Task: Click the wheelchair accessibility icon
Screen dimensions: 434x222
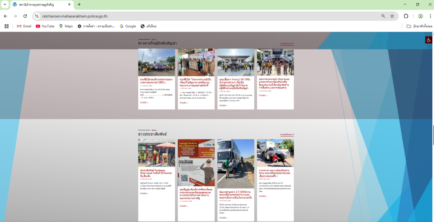Action: tap(429, 40)
